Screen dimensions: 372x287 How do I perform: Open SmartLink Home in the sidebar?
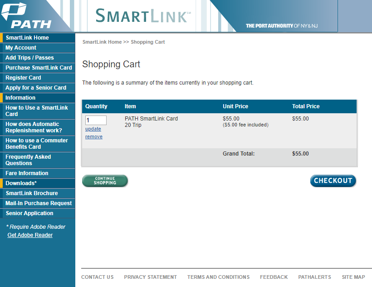coord(38,38)
